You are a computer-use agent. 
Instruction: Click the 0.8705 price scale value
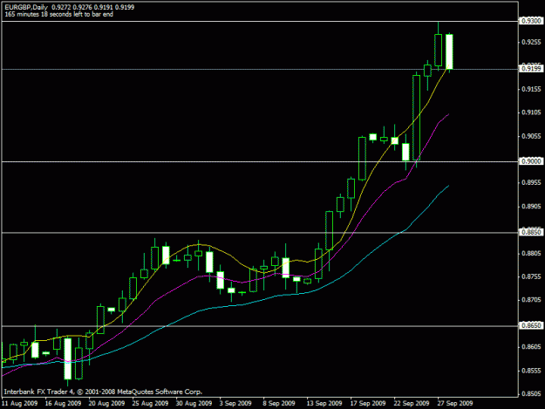(531, 300)
